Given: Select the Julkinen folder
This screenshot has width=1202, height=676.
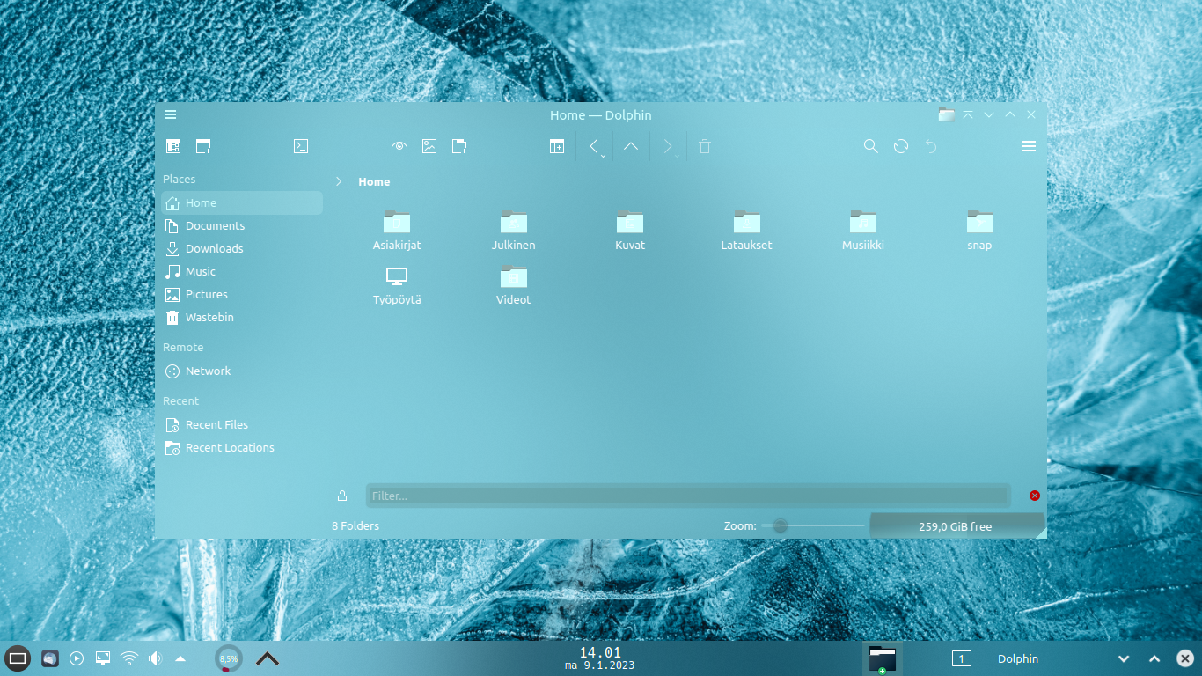Looking at the screenshot, I should (514, 231).
